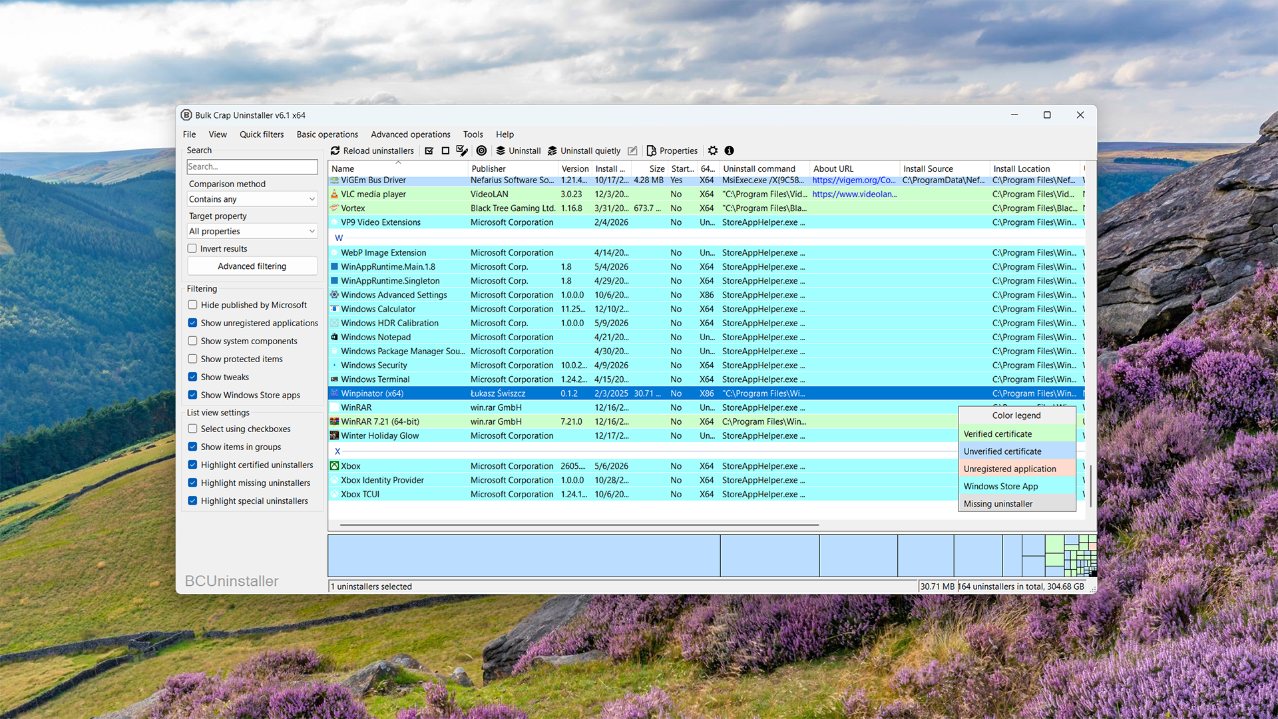Click the Xbox app green icon

click(335, 466)
